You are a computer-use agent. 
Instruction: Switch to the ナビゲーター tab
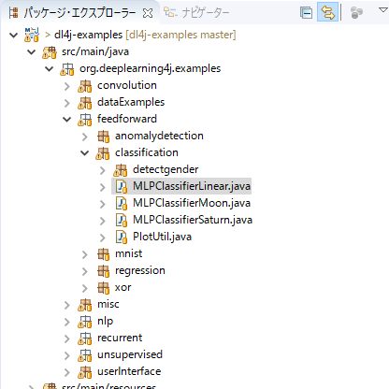point(196,13)
